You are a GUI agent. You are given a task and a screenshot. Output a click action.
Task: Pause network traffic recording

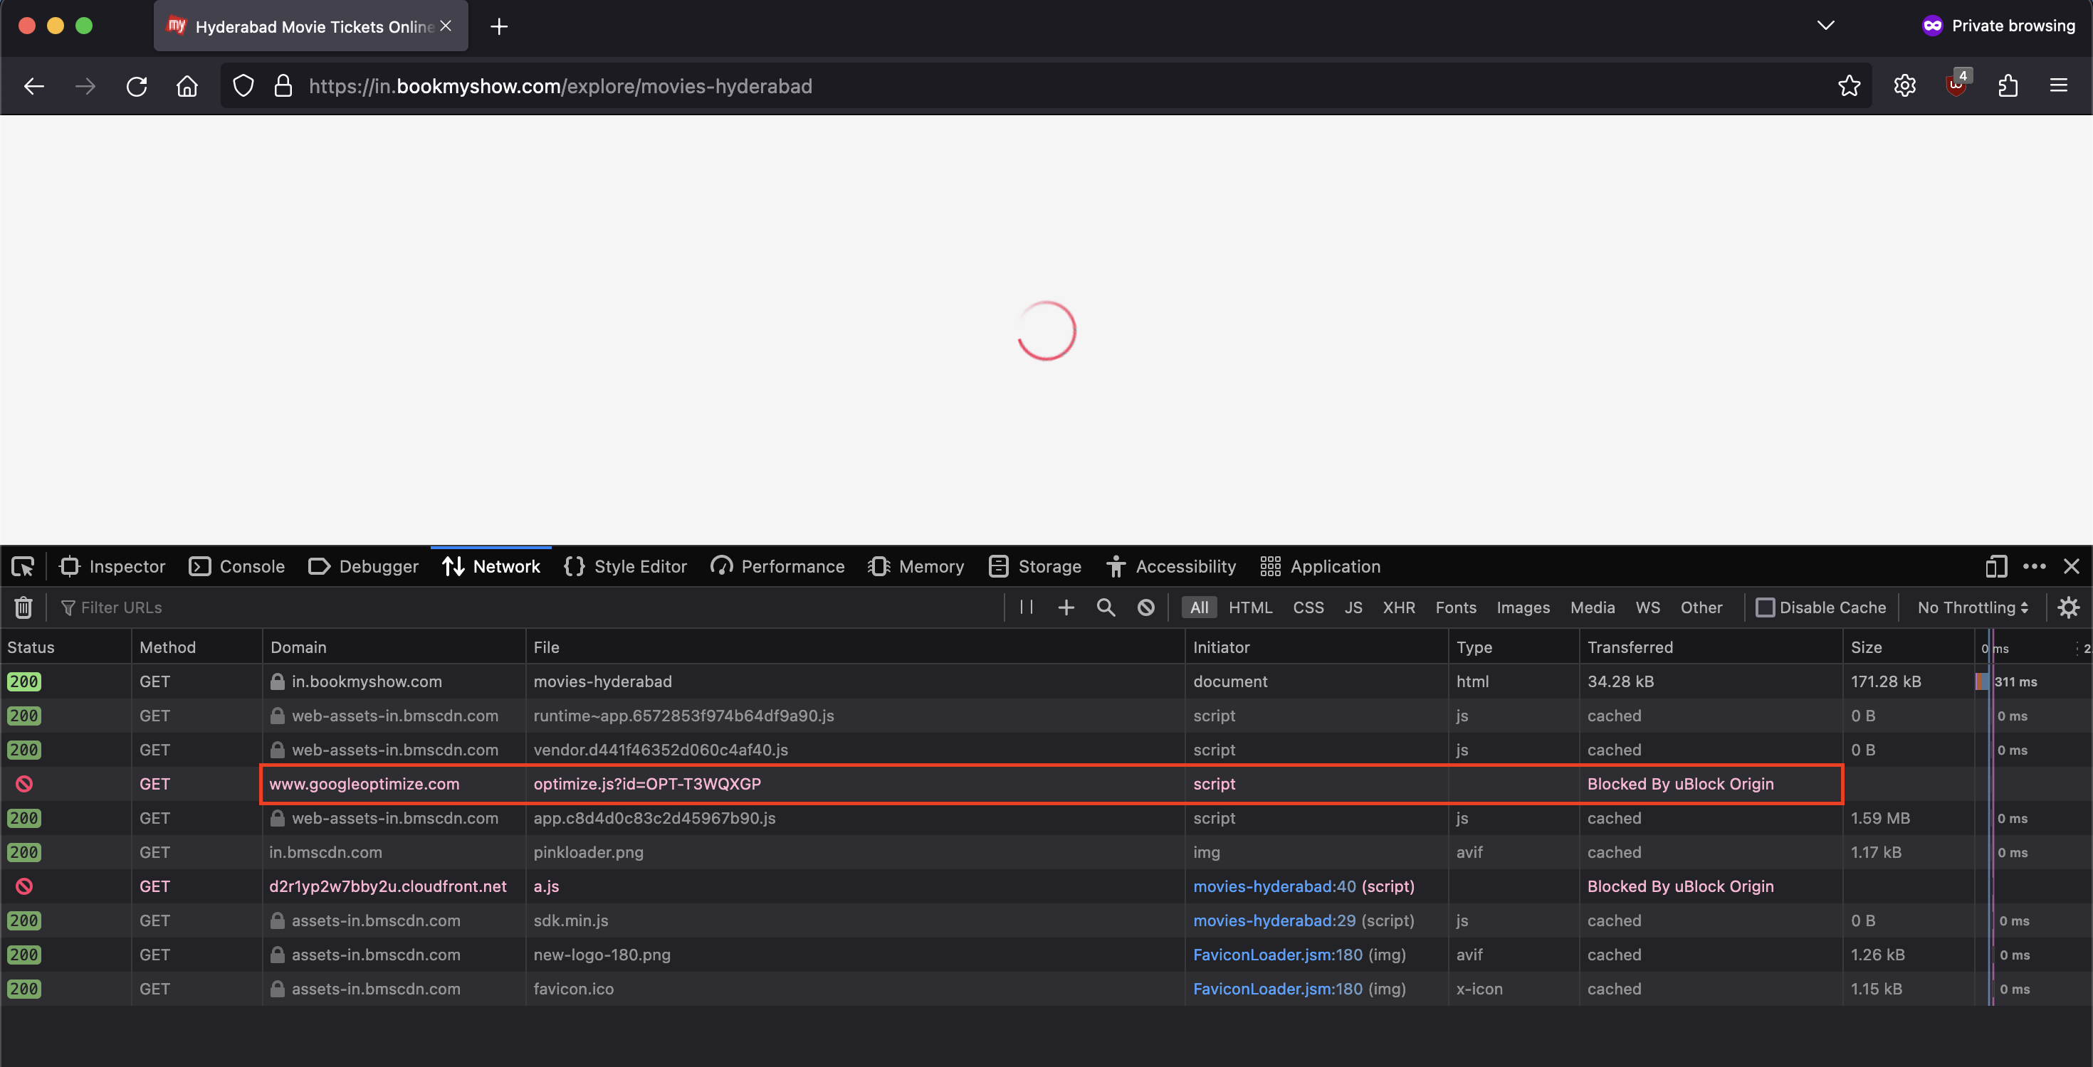coord(1024,607)
